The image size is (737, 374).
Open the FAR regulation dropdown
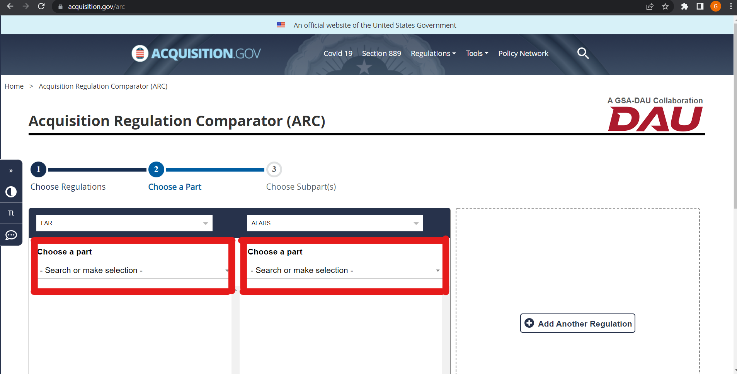(124, 223)
